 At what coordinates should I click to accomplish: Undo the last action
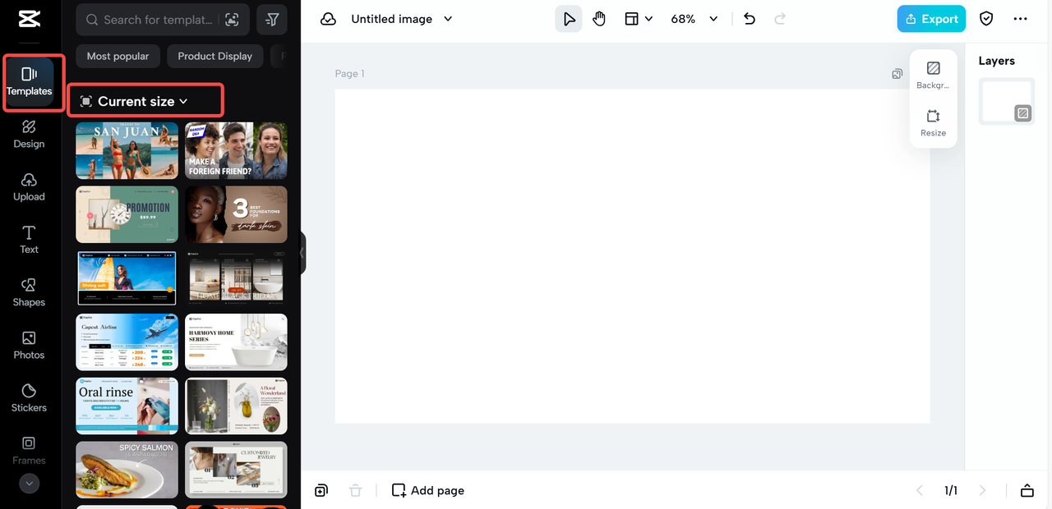pyautogui.click(x=750, y=19)
